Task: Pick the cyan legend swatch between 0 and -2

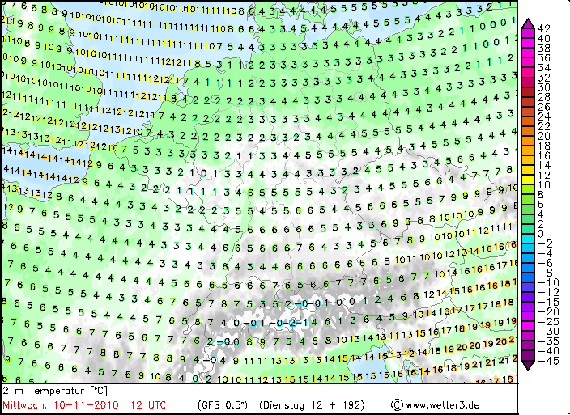Action: [528, 239]
